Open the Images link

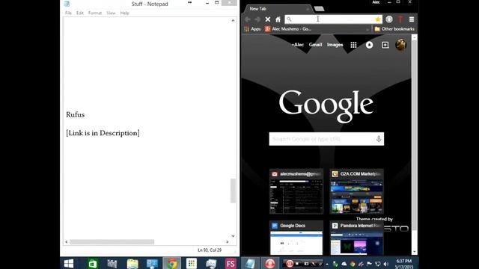point(335,45)
